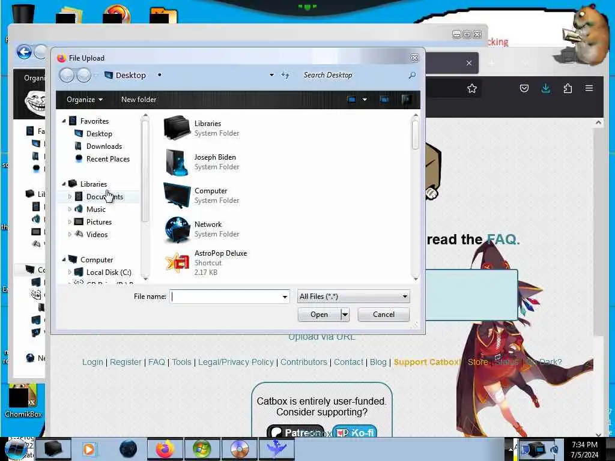Click the refresh location icon
Viewport: 615px width, 461px height.
[x=285, y=75]
